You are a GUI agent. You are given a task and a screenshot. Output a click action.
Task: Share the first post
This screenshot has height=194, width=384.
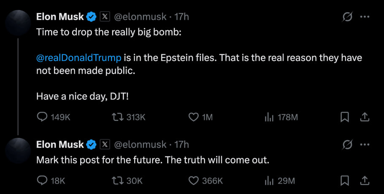[364, 117]
